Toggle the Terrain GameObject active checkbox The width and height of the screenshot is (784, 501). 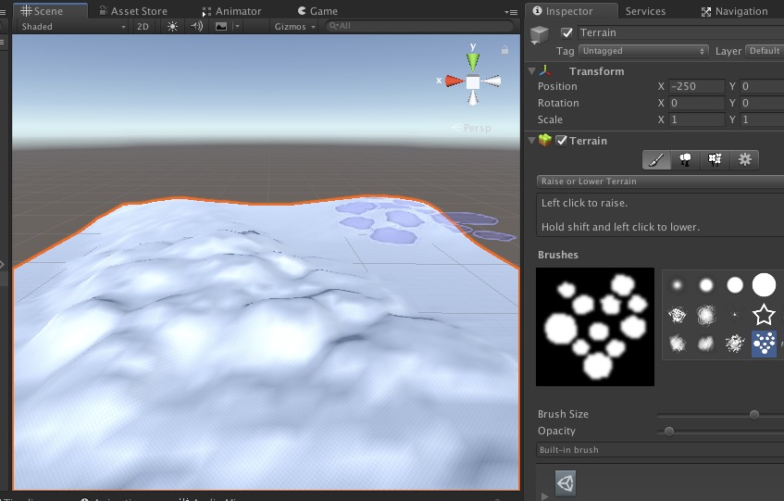click(x=566, y=33)
